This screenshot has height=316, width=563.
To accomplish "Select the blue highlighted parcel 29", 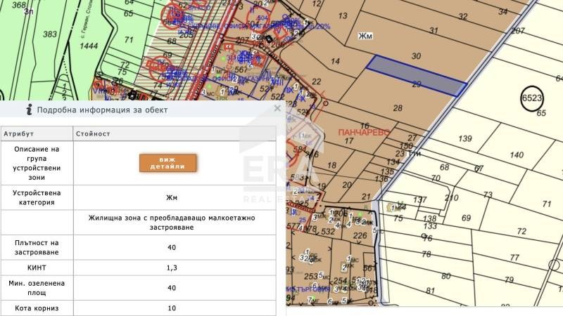I will click(x=416, y=75).
